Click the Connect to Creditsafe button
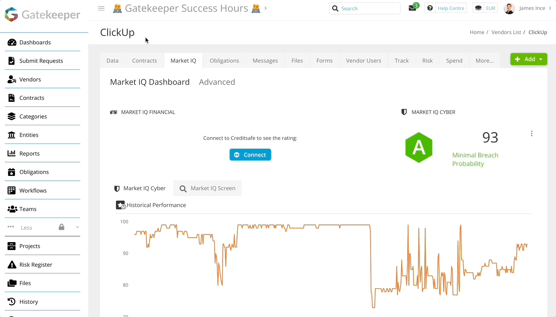The height and width of the screenshot is (317, 556). pyautogui.click(x=250, y=155)
